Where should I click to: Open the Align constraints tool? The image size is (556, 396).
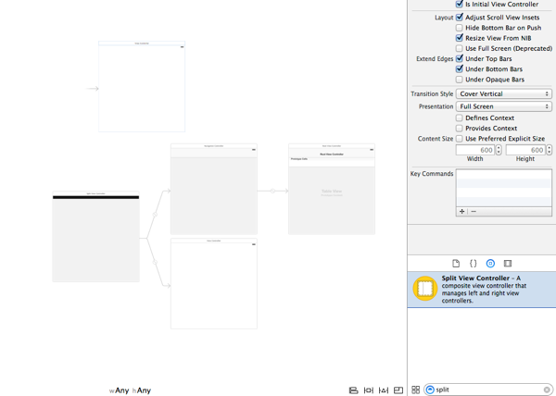click(x=353, y=390)
